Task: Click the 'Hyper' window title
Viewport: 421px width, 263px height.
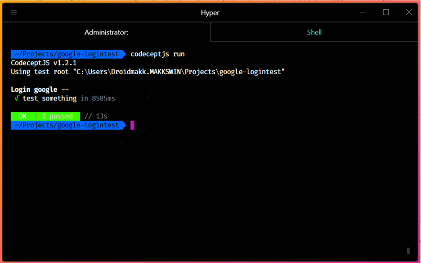Action: 210,12
